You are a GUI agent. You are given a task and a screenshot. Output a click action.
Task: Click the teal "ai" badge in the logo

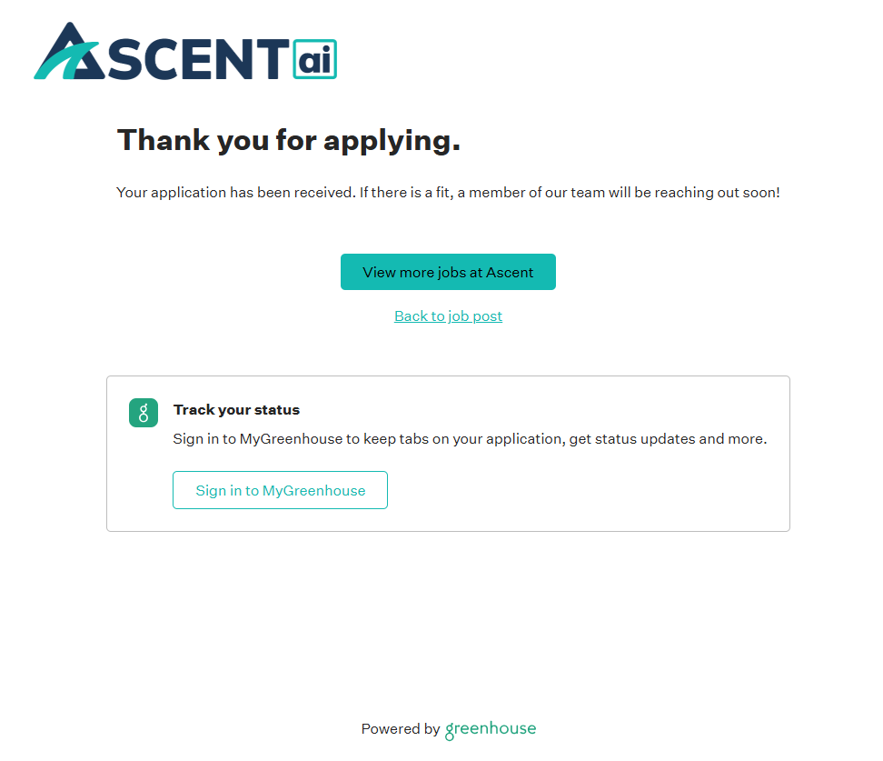coord(314,59)
